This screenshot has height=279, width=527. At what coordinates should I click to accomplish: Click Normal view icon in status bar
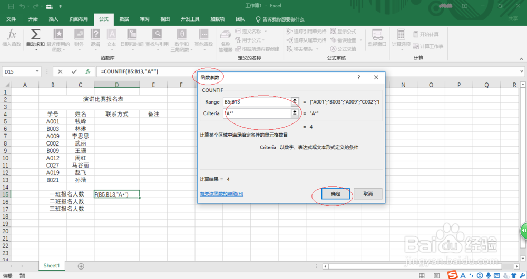pos(422,276)
